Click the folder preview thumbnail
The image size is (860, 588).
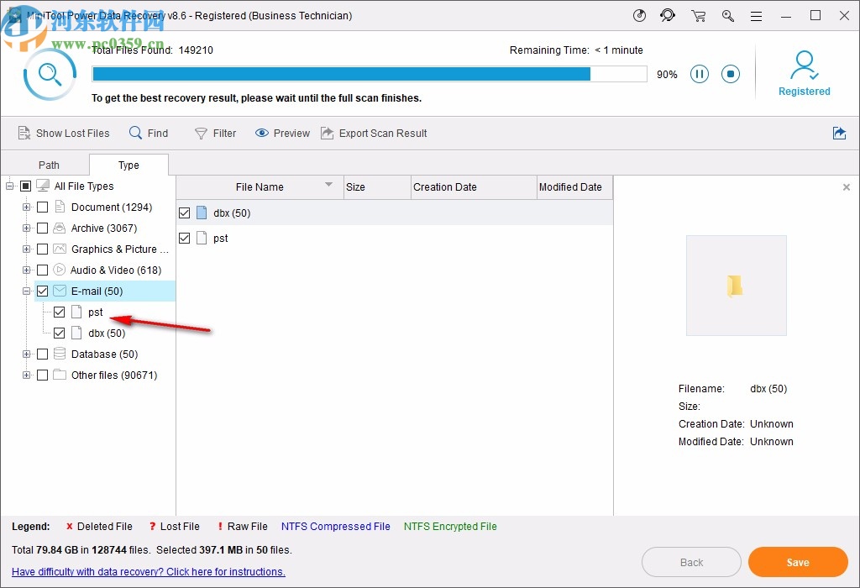pos(736,286)
